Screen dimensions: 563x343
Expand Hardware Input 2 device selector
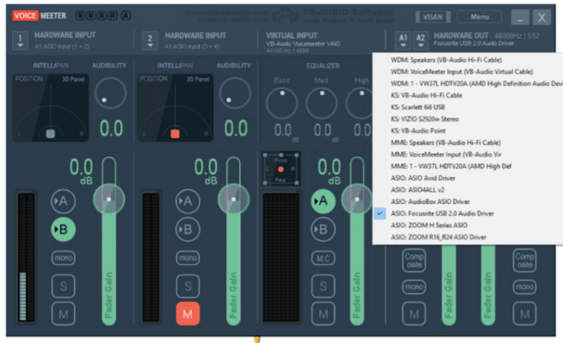coord(150,40)
